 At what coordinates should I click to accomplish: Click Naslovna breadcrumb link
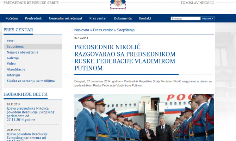tap(82, 30)
